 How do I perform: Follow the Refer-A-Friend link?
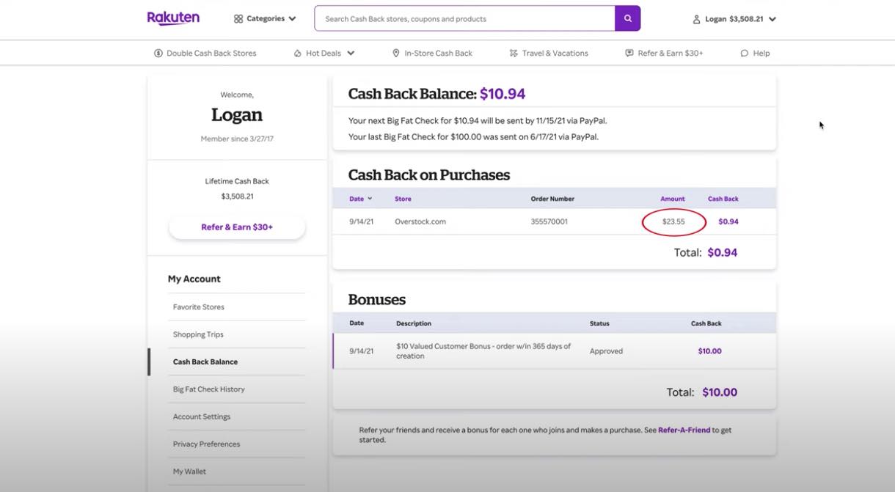(684, 430)
